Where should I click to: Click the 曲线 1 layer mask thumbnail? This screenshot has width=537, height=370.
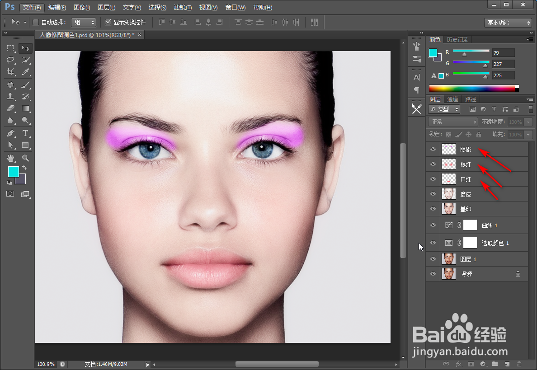click(x=470, y=225)
